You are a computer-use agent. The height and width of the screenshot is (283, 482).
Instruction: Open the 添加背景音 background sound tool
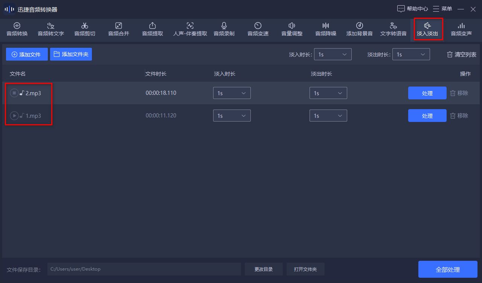coord(360,29)
